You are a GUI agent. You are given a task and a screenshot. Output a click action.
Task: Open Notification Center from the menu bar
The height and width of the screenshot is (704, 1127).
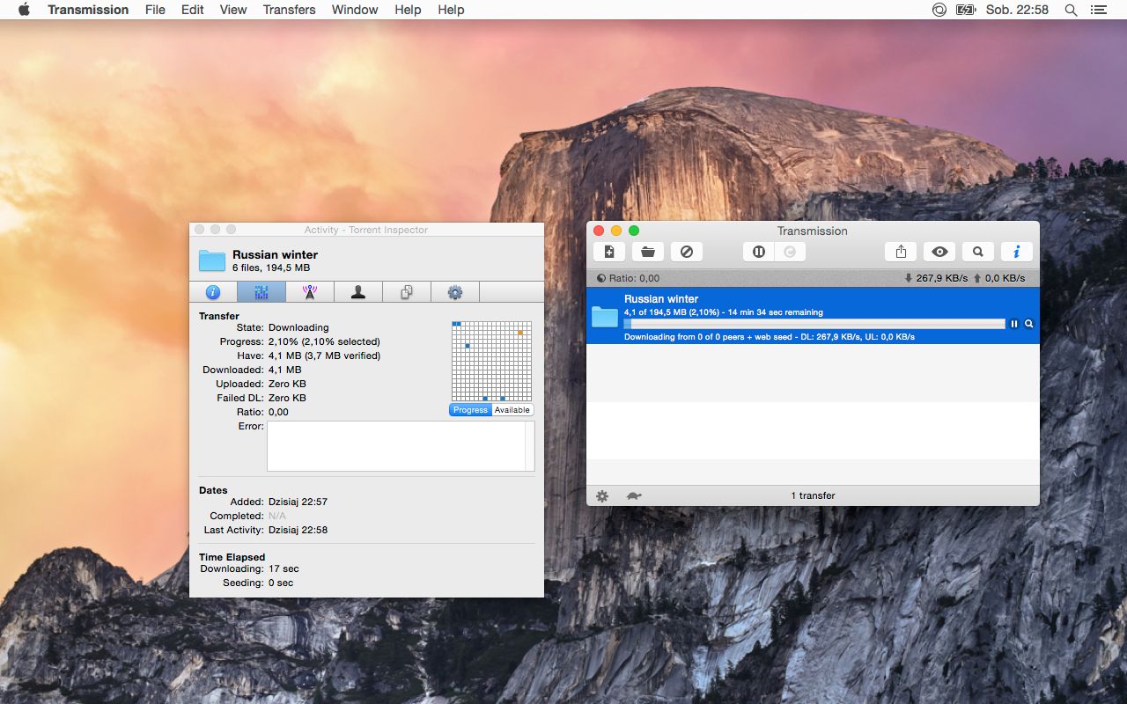pyautogui.click(x=1098, y=10)
